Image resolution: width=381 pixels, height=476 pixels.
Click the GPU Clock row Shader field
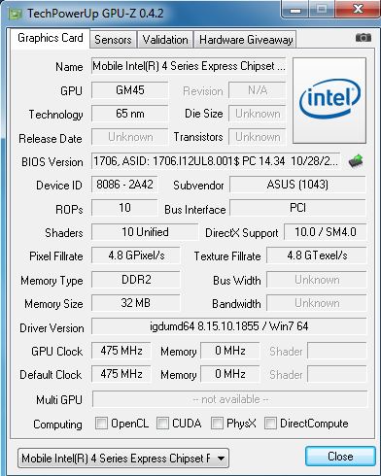point(337,351)
